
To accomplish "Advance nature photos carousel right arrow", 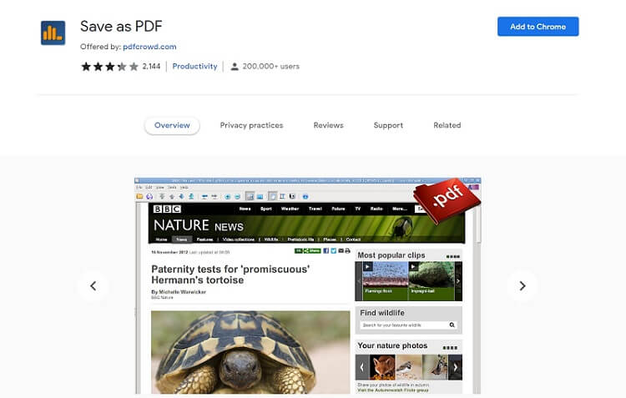I will coord(455,367).
